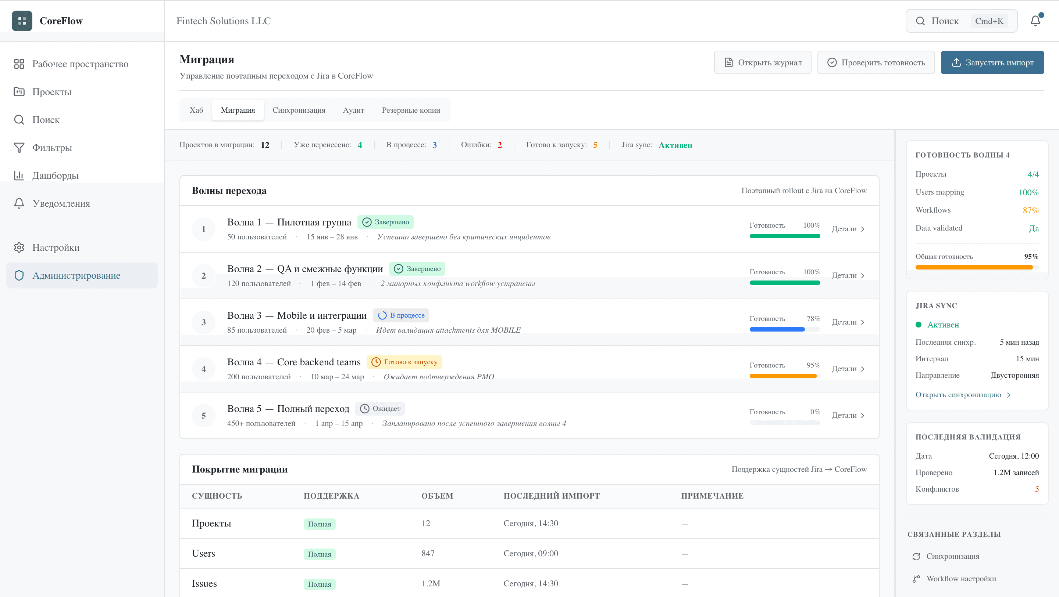Viewport: 1059px width, 597px height.
Task: Click the Запустить импорт button
Action: point(992,62)
